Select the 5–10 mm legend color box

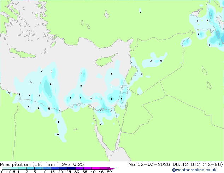(x=39, y=168)
